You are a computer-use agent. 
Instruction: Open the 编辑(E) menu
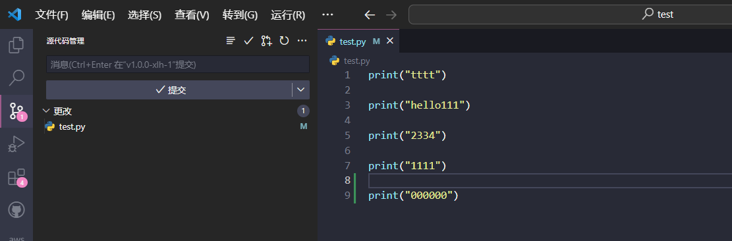(x=98, y=15)
